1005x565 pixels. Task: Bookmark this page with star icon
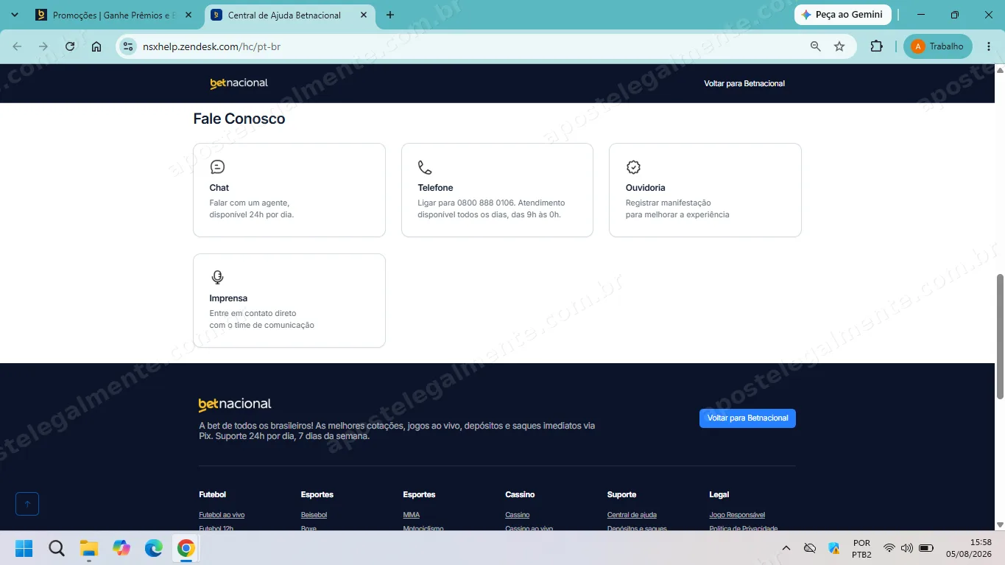pos(839,46)
